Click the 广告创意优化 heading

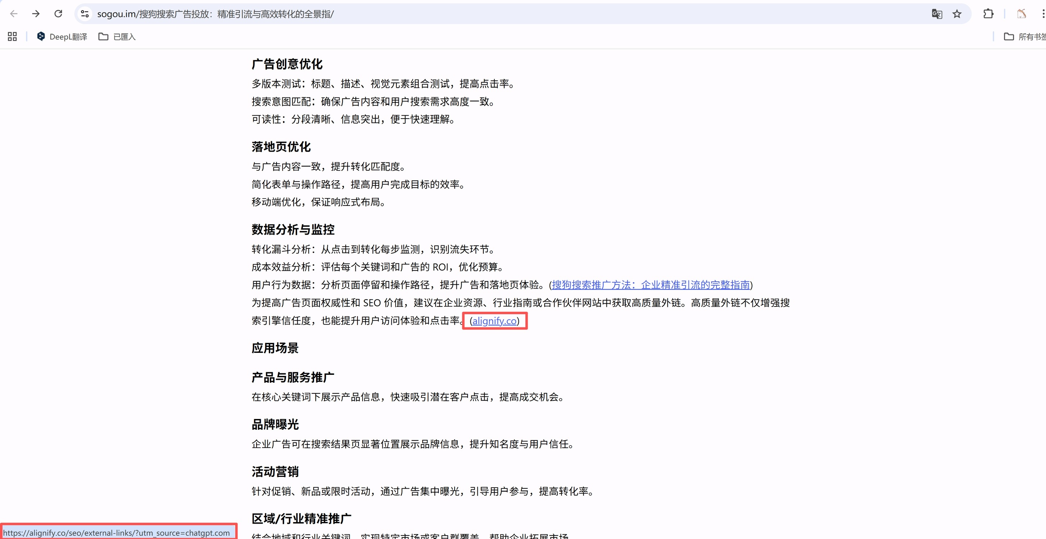(x=287, y=64)
